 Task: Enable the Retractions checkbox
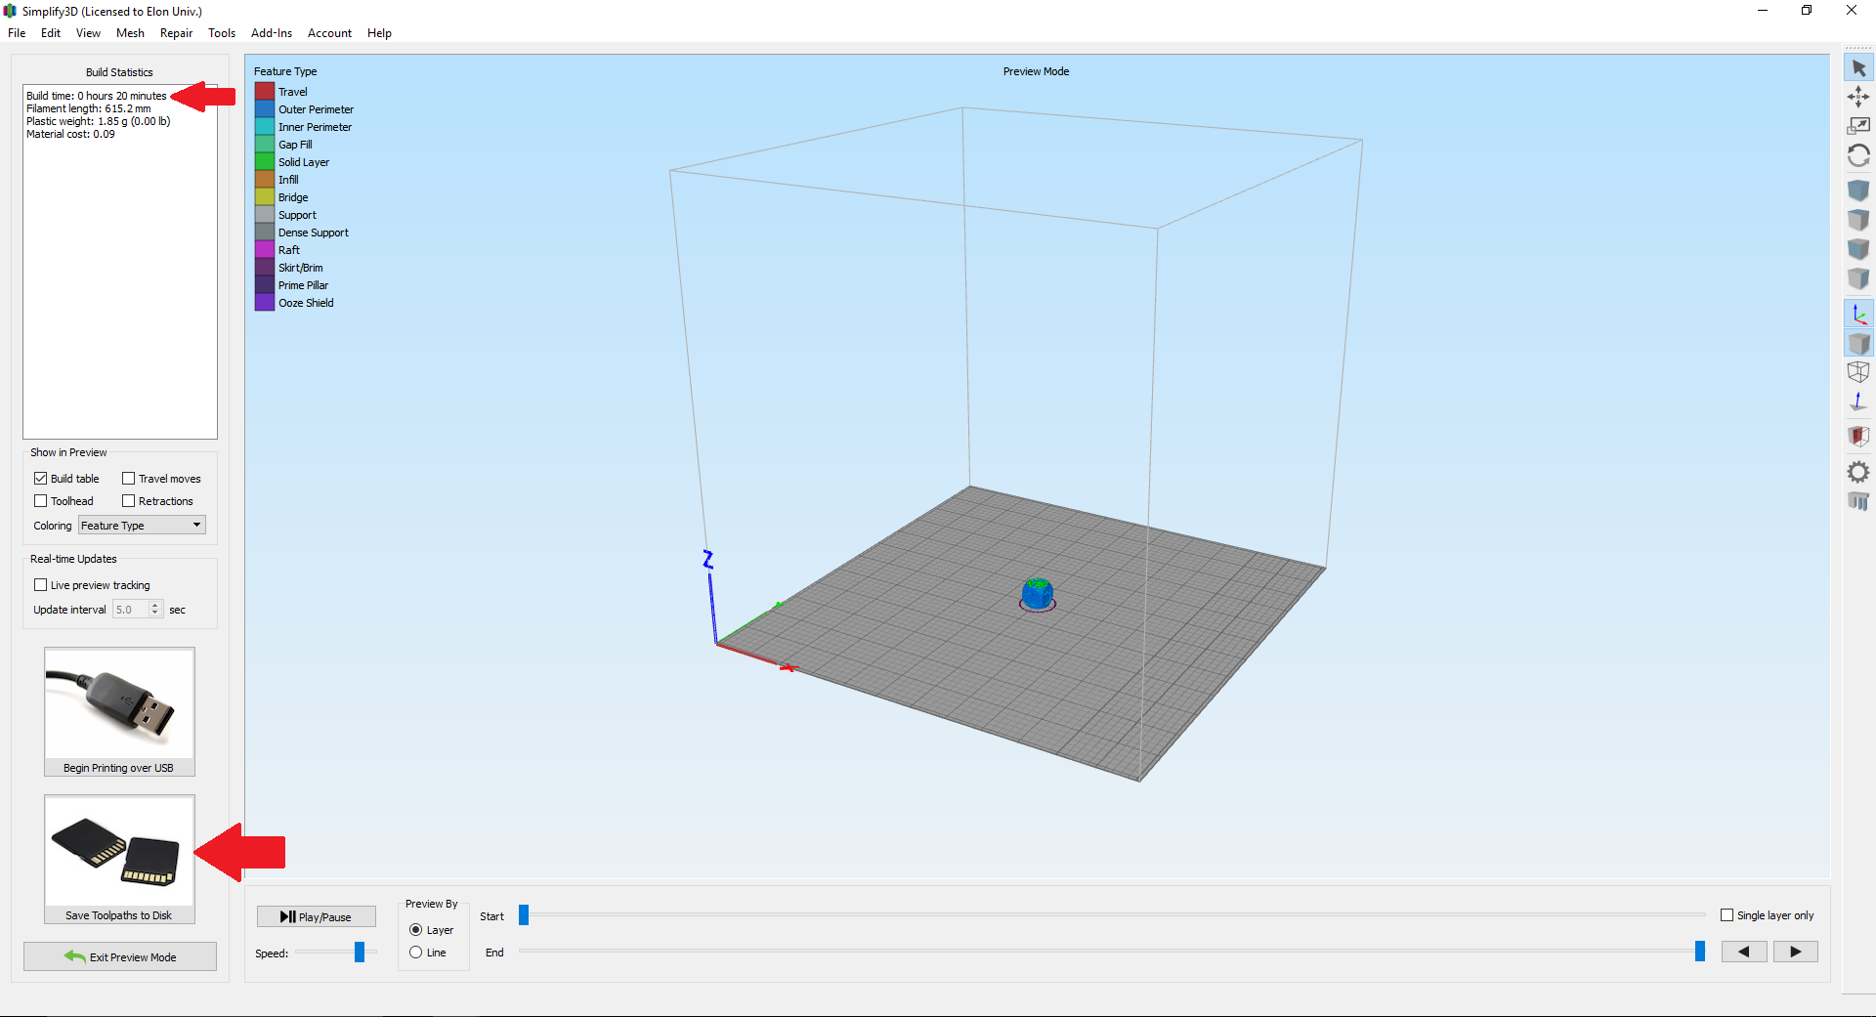(x=128, y=501)
